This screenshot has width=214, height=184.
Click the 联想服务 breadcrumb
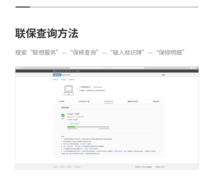56,80
